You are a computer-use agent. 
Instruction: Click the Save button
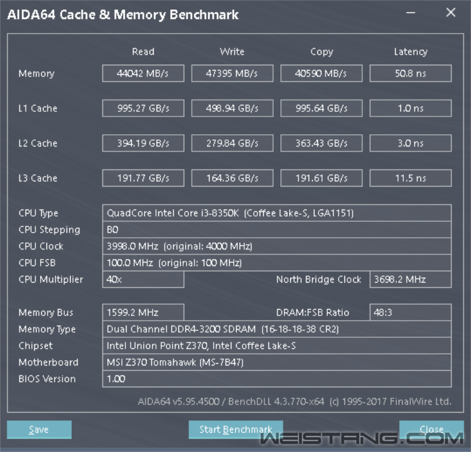tap(39, 430)
